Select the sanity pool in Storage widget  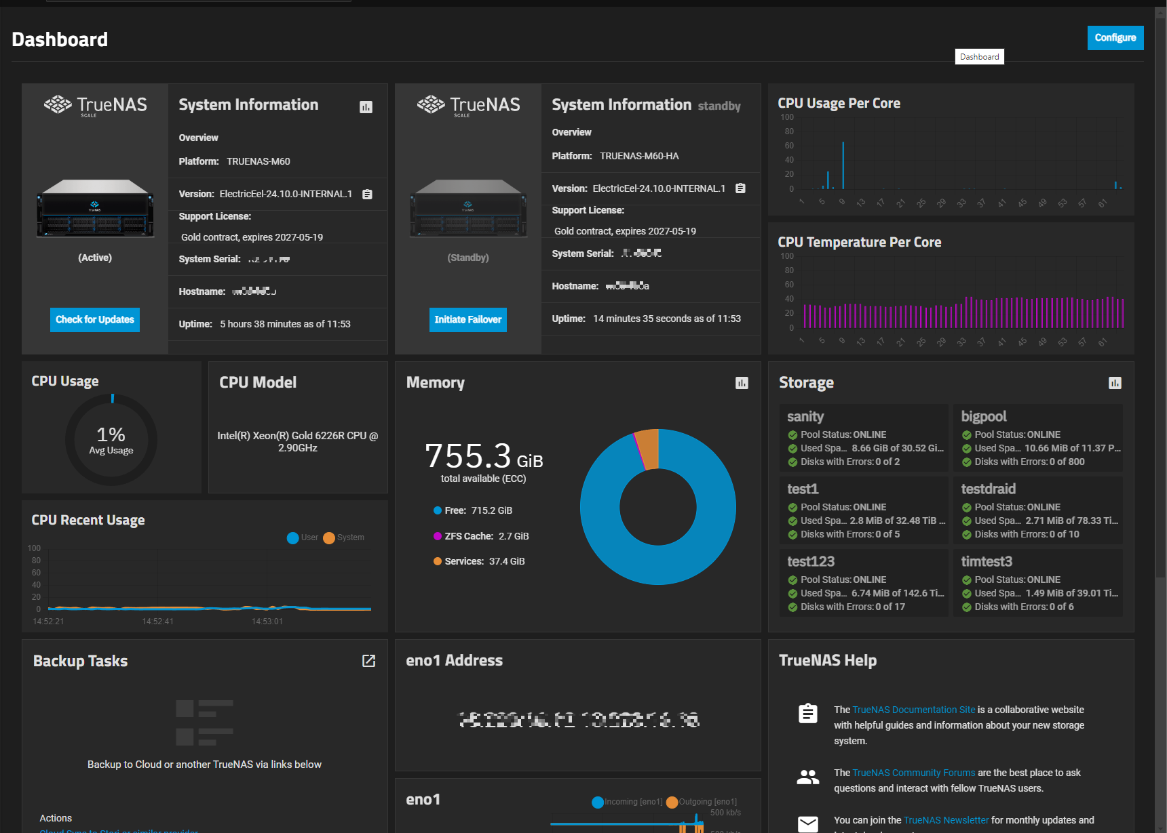coord(863,438)
